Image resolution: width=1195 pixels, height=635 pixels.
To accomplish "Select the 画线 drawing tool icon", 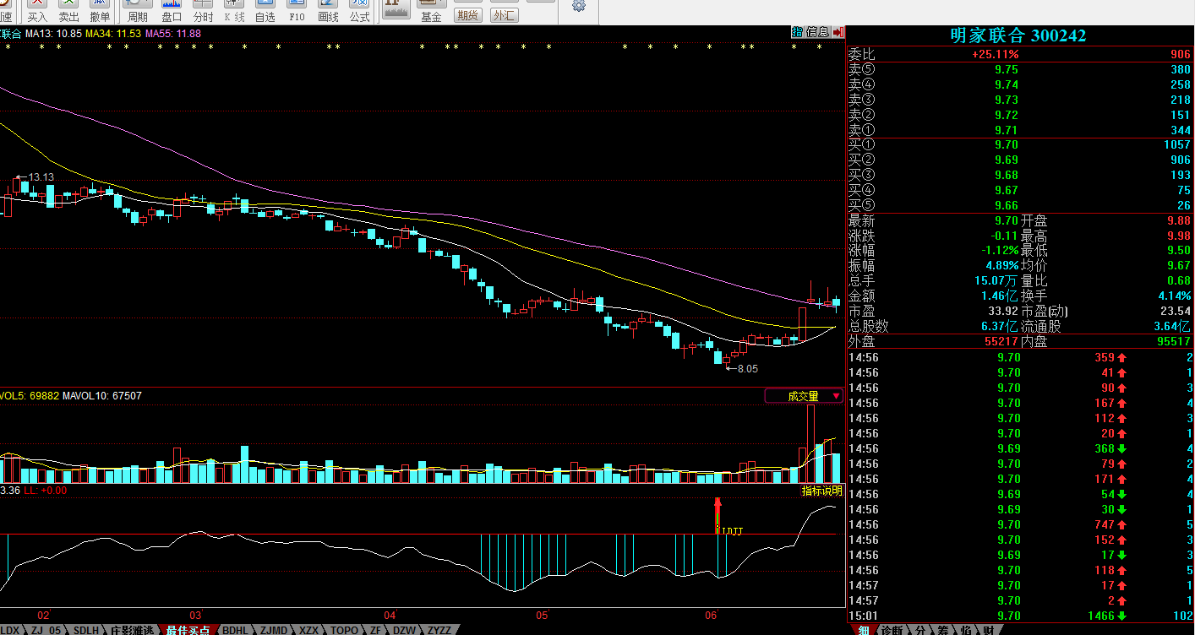I will coord(328,11).
